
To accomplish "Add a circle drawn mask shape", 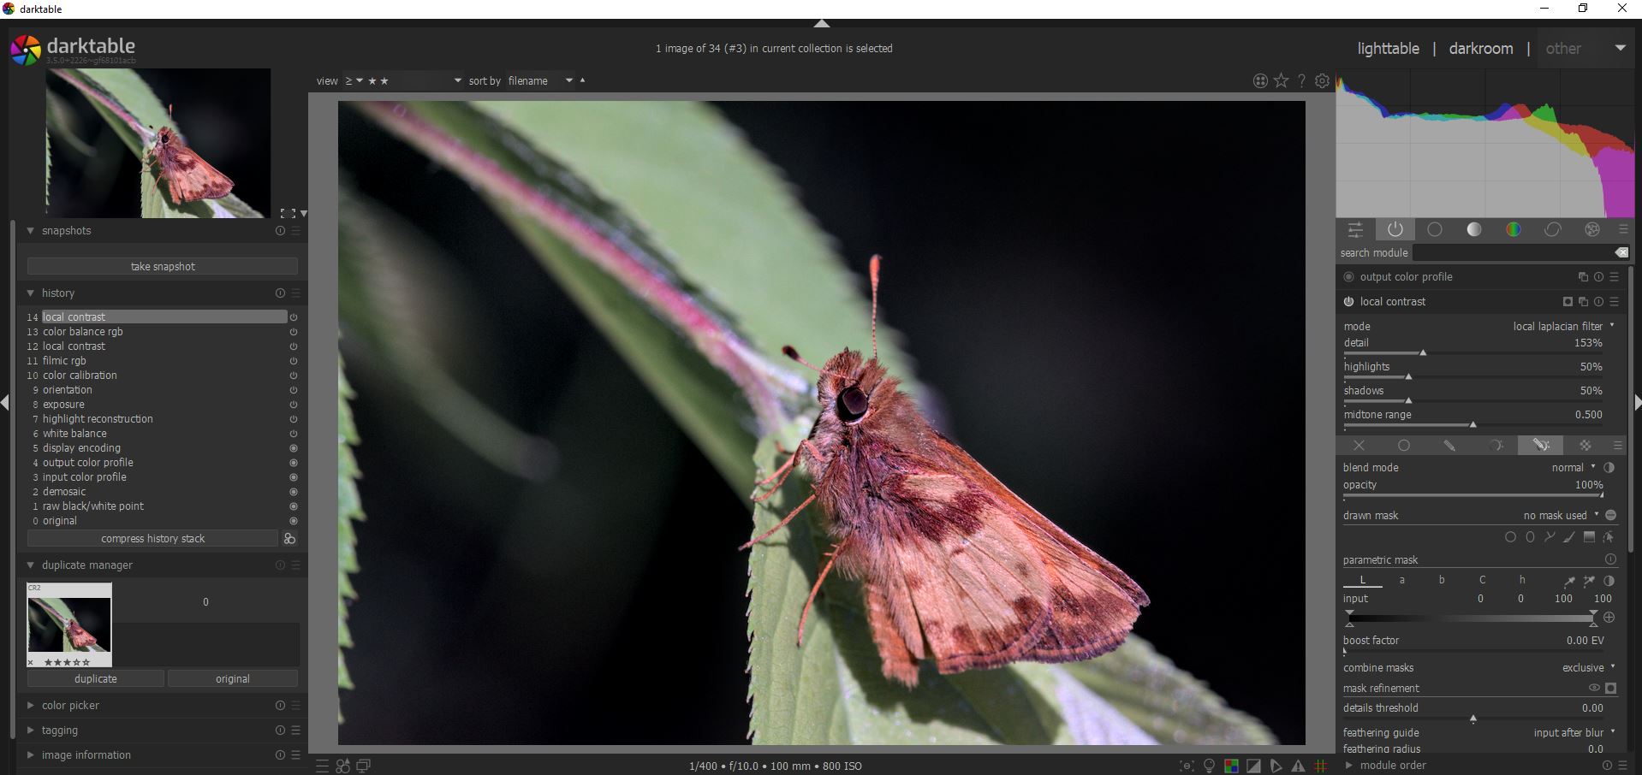I will 1510,537.
